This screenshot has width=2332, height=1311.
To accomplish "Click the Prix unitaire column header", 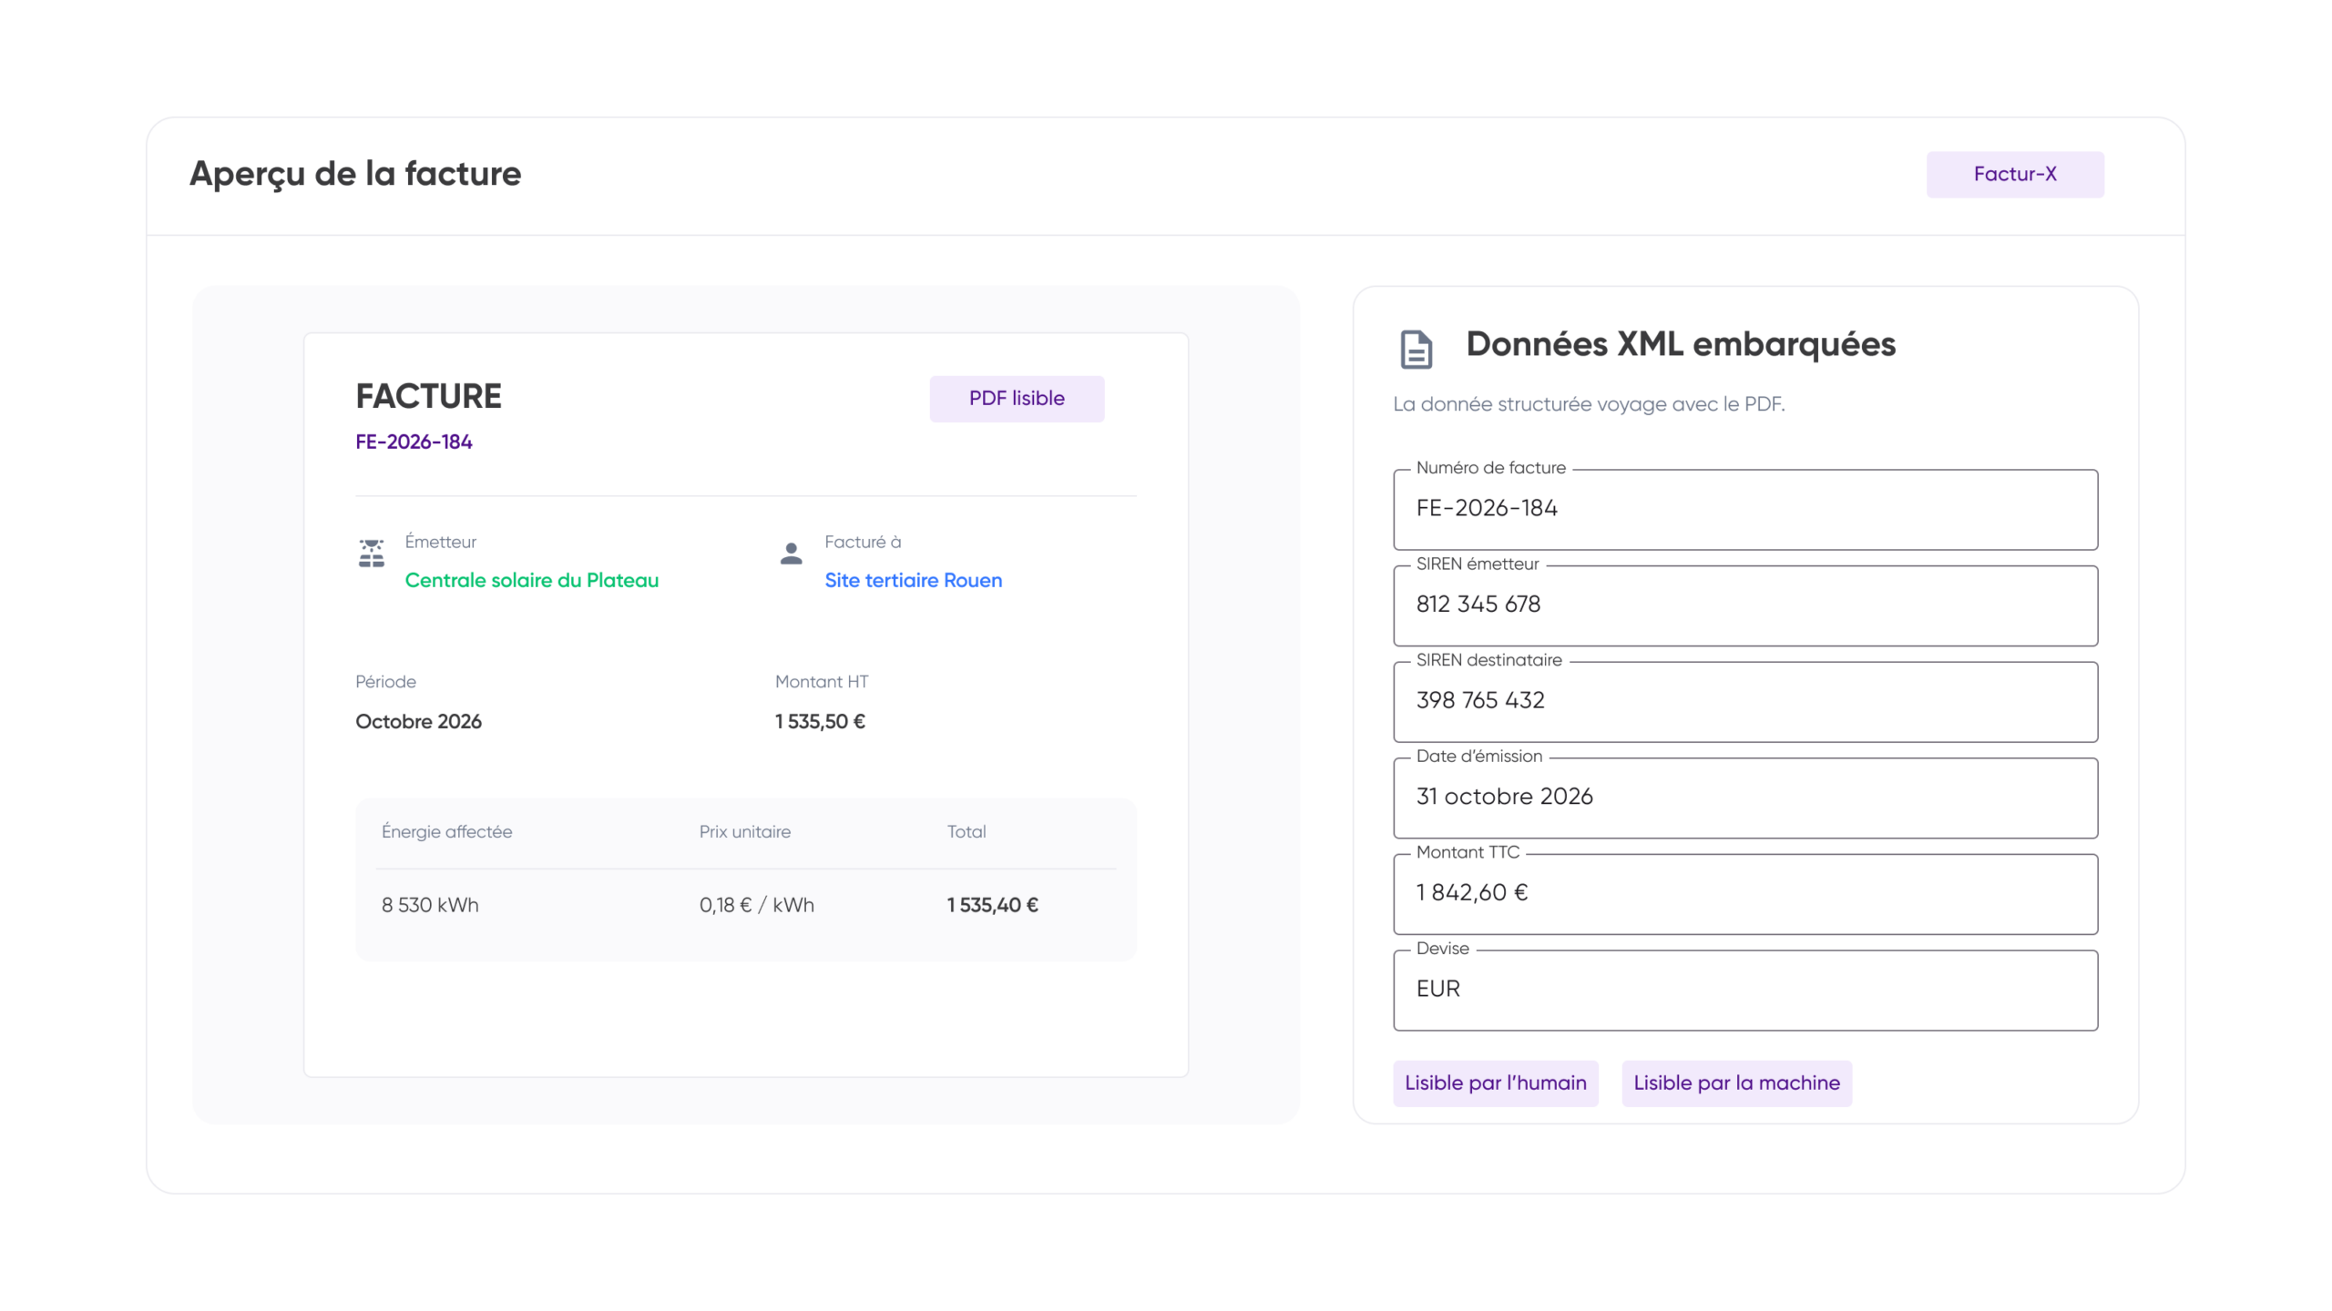I will (744, 831).
